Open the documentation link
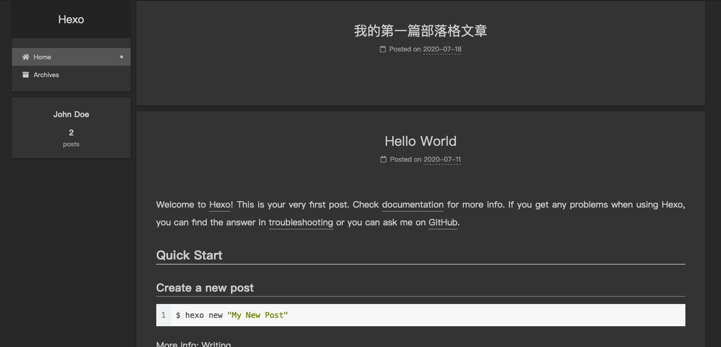721x347 pixels. (x=412, y=205)
